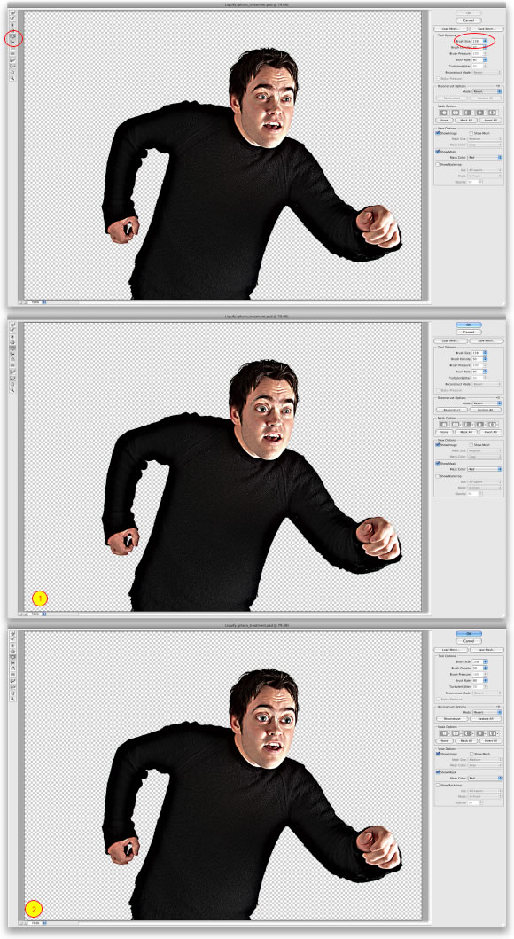Click Subtract from Selection mask icon in middle window
This screenshot has height=939, width=514.
point(468,425)
